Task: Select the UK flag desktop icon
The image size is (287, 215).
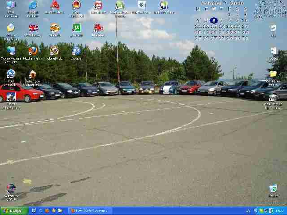Action: click(x=33, y=29)
